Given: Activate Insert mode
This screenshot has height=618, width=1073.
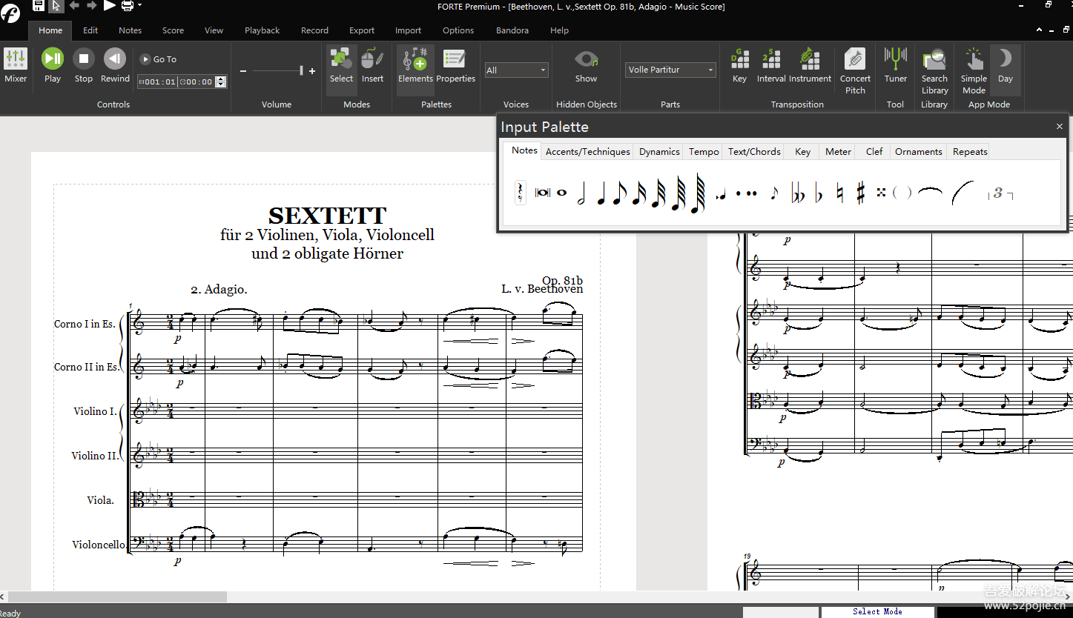Looking at the screenshot, I should pos(372,65).
